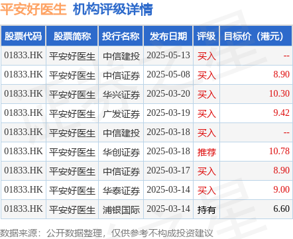Screen dimensions: 293x239
Task: Click the 2025-03-20 date cell
Action: coord(168,93)
